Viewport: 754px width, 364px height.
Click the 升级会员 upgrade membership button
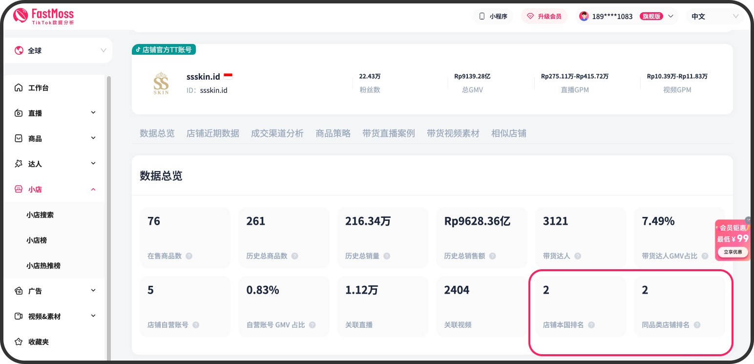(x=544, y=16)
